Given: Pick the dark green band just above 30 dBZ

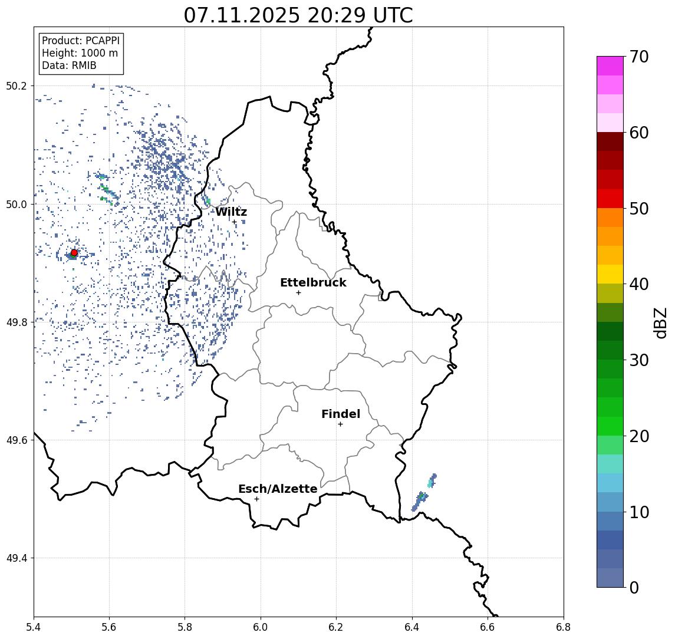Looking at the screenshot, I should 610,350.
